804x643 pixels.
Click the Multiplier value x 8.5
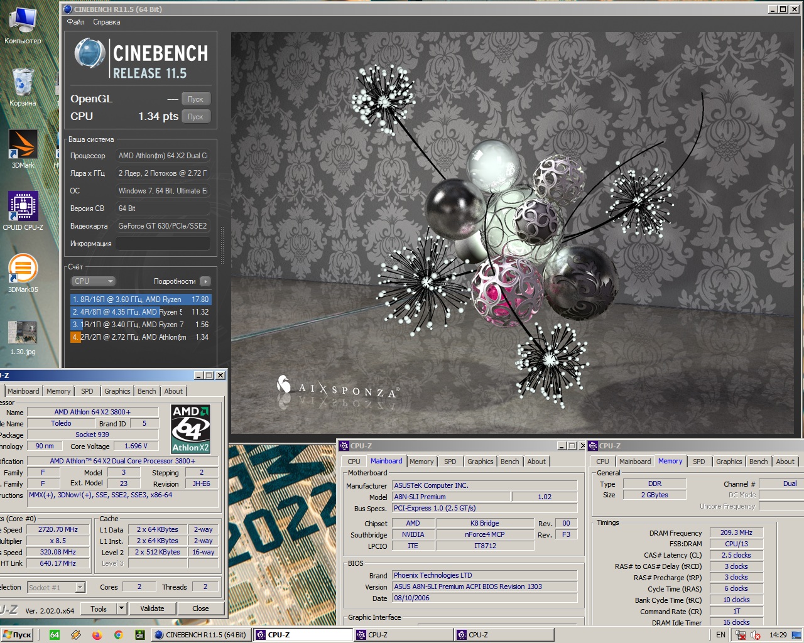[x=58, y=541]
